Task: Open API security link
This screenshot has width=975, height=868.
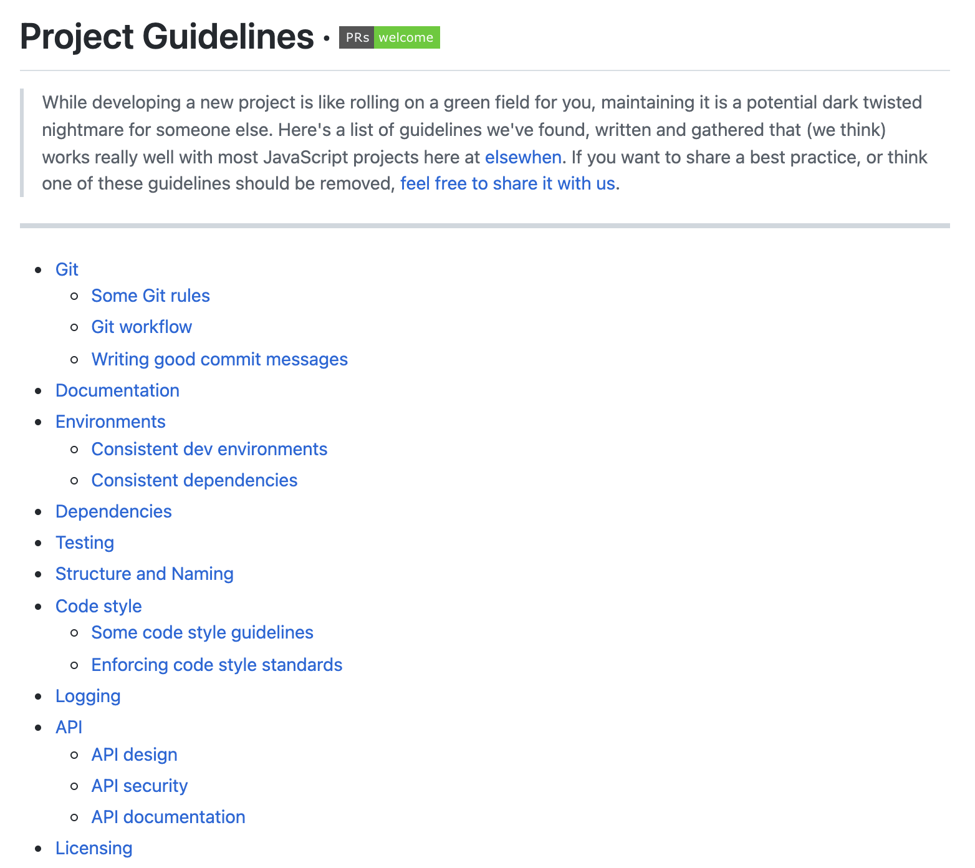Action: 139,786
